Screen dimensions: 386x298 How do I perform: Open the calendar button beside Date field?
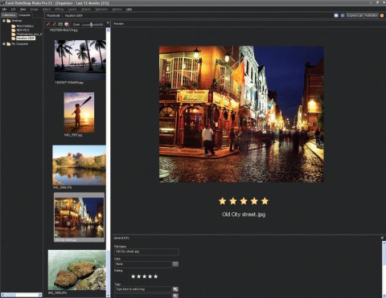[175, 264]
